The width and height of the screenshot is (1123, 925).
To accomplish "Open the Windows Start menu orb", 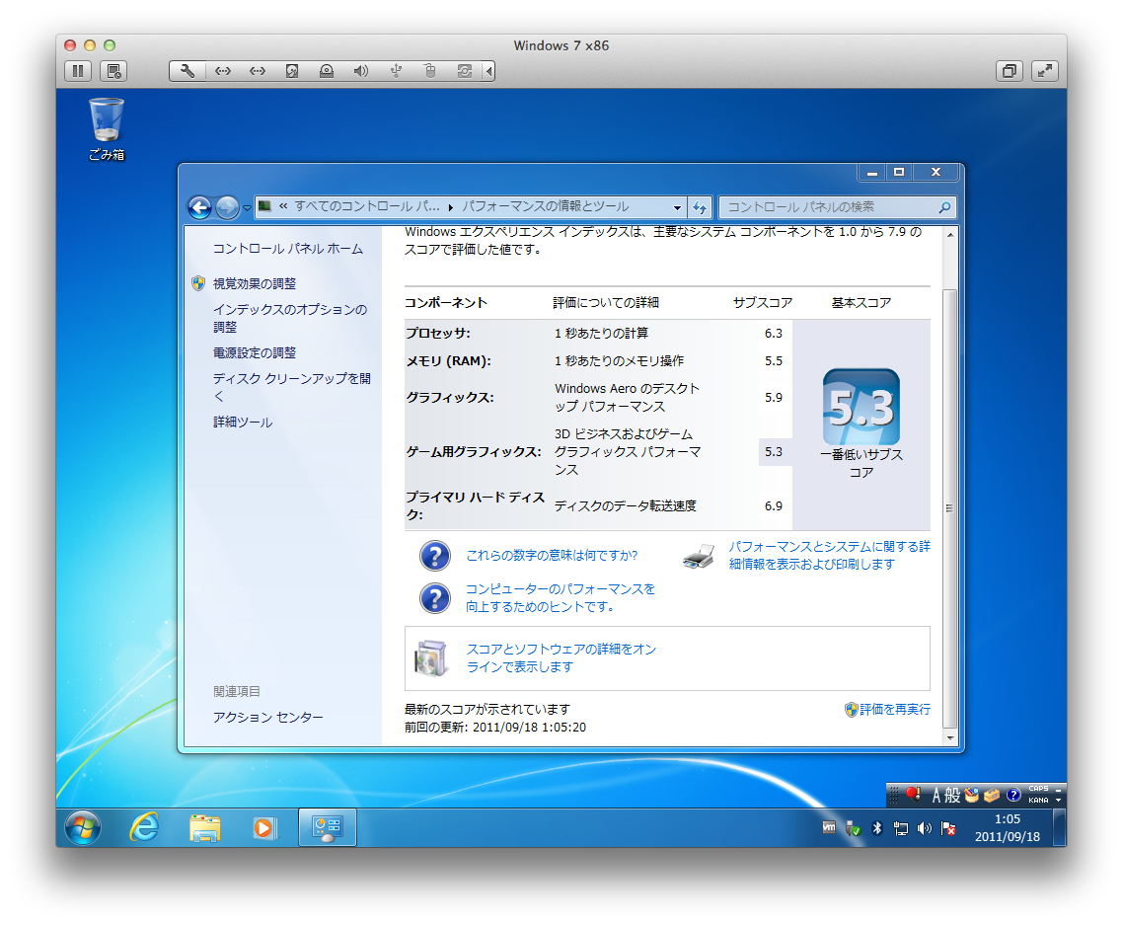I will click(83, 828).
